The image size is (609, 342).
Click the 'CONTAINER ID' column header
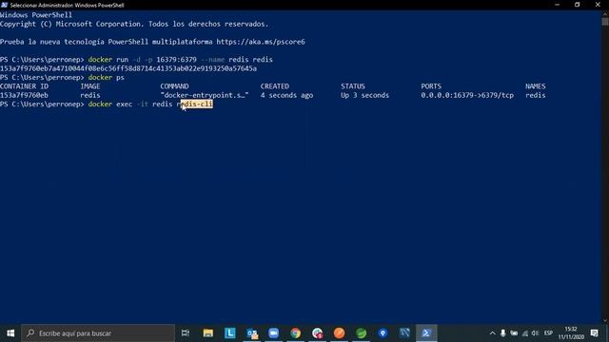[24, 86]
